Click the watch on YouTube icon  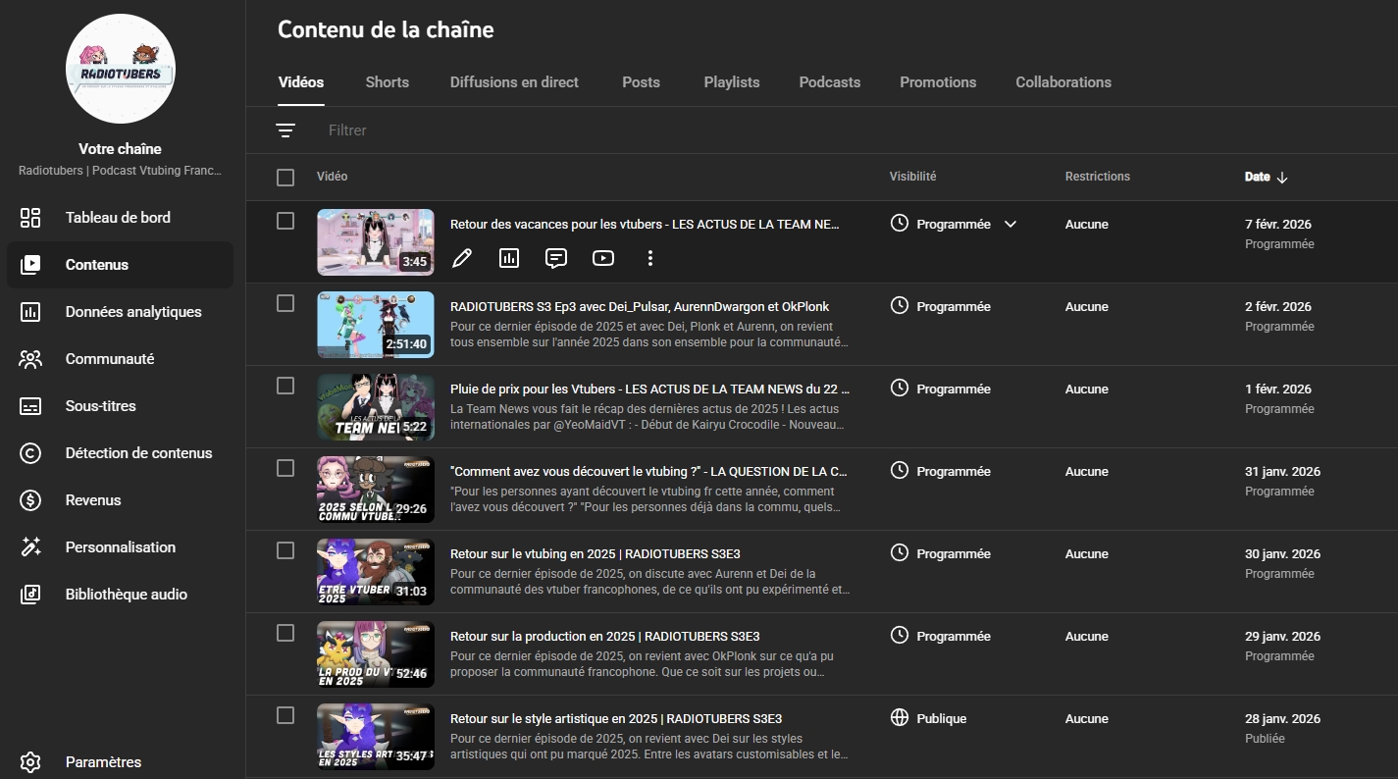pyautogui.click(x=603, y=258)
